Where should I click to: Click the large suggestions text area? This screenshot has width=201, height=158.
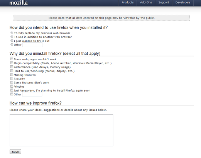[61, 130]
